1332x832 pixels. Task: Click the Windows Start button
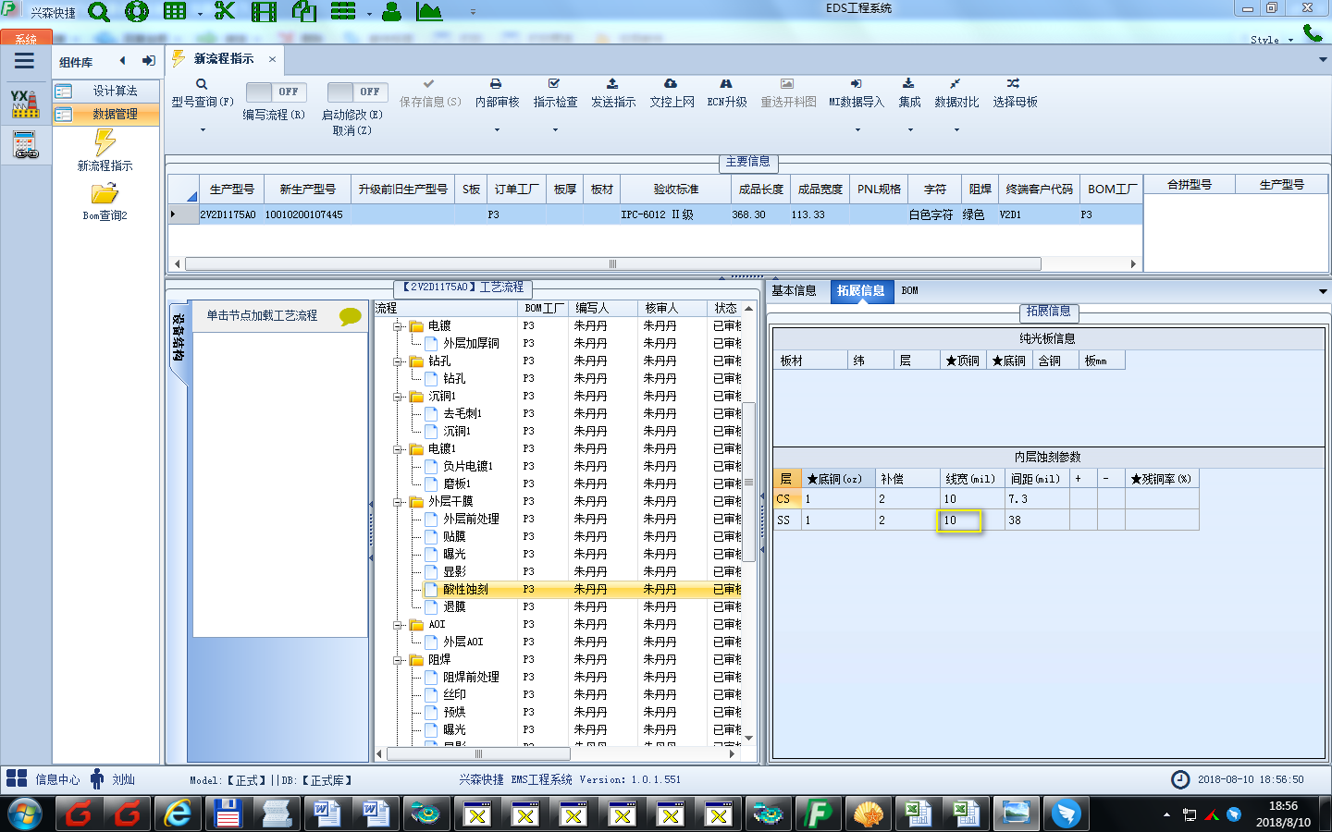[x=25, y=814]
